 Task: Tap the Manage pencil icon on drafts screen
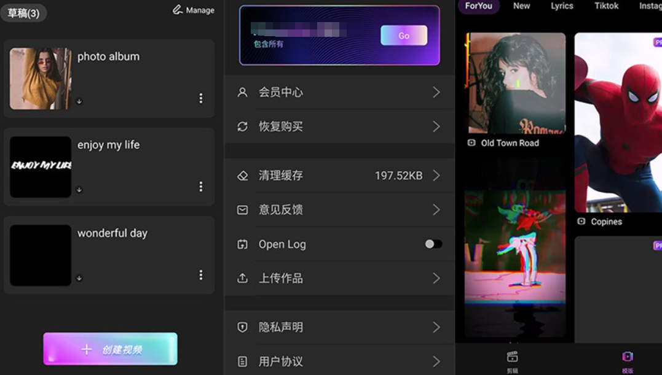[178, 10]
